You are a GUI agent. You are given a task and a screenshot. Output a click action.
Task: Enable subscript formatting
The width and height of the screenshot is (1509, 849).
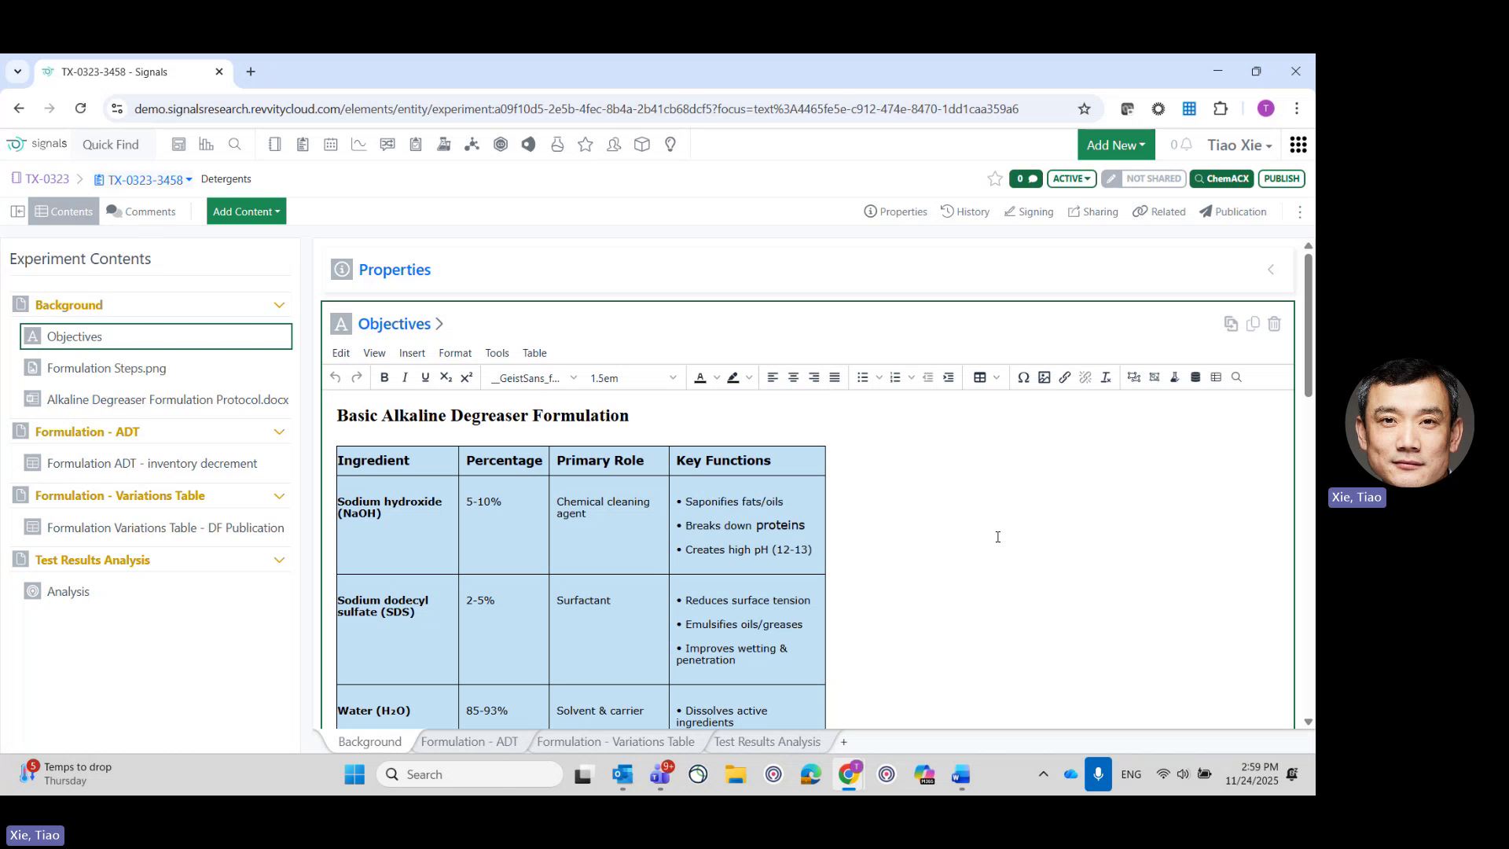446,377
